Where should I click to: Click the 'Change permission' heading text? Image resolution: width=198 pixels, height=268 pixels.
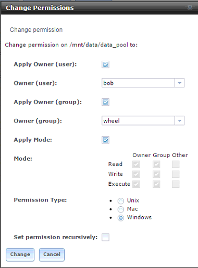pyautogui.click(x=36, y=30)
